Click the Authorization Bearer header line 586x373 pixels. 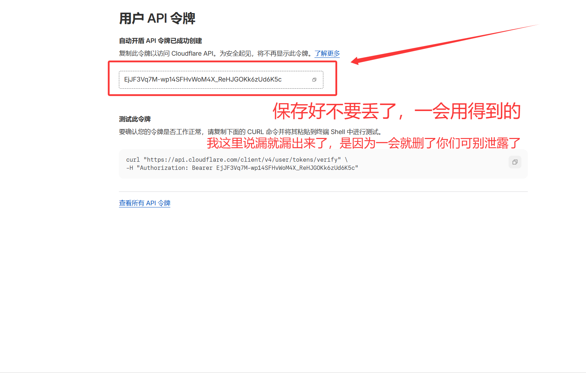(242, 168)
